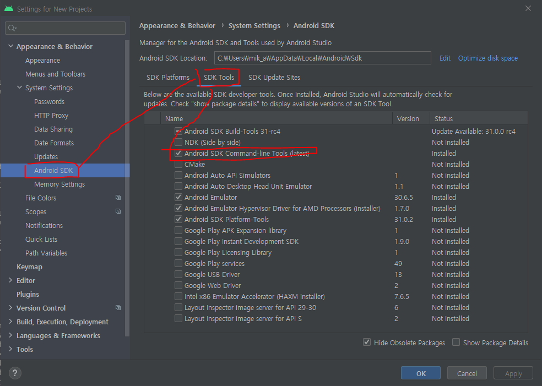Click Appearance & Behavior breadcrumb
The image size is (542, 386).
tap(177, 25)
